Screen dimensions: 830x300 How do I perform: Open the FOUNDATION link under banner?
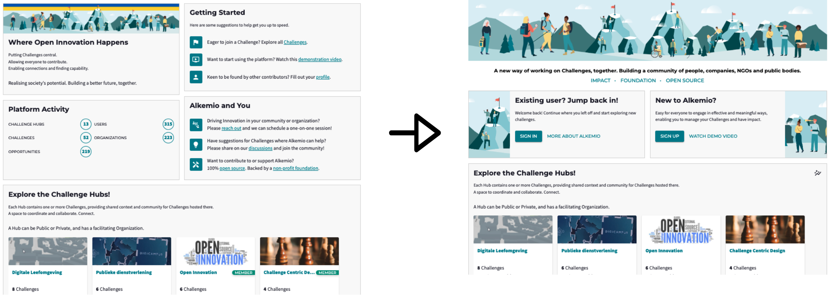coord(638,81)
